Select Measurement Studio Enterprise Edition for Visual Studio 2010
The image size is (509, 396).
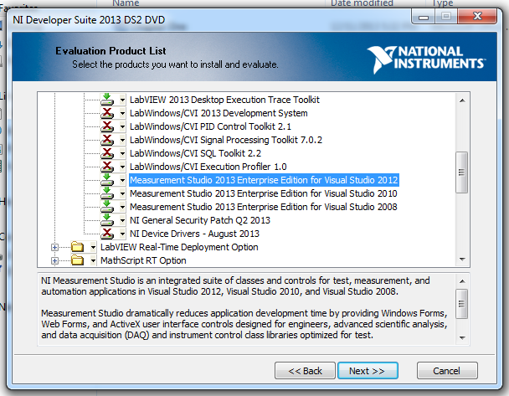click(263, 193)
